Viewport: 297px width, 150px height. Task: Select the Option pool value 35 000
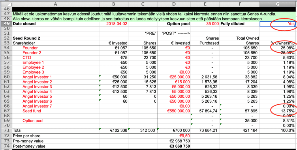(x=205, y=24)
